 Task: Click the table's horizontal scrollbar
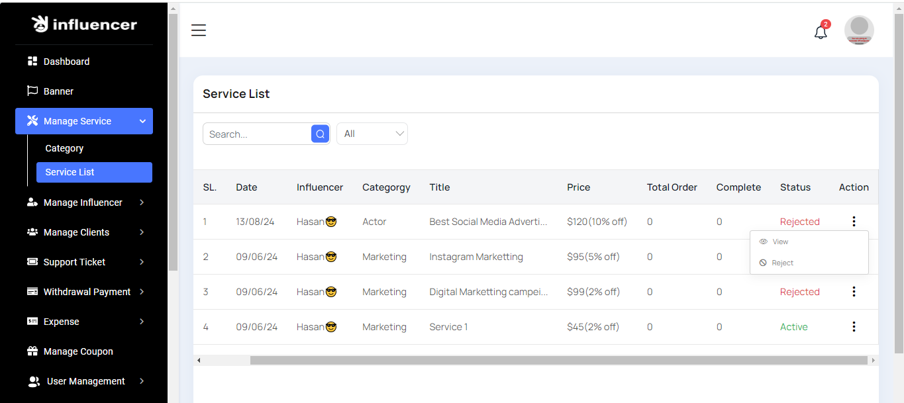pyautogui.click(x=558, y=361)
